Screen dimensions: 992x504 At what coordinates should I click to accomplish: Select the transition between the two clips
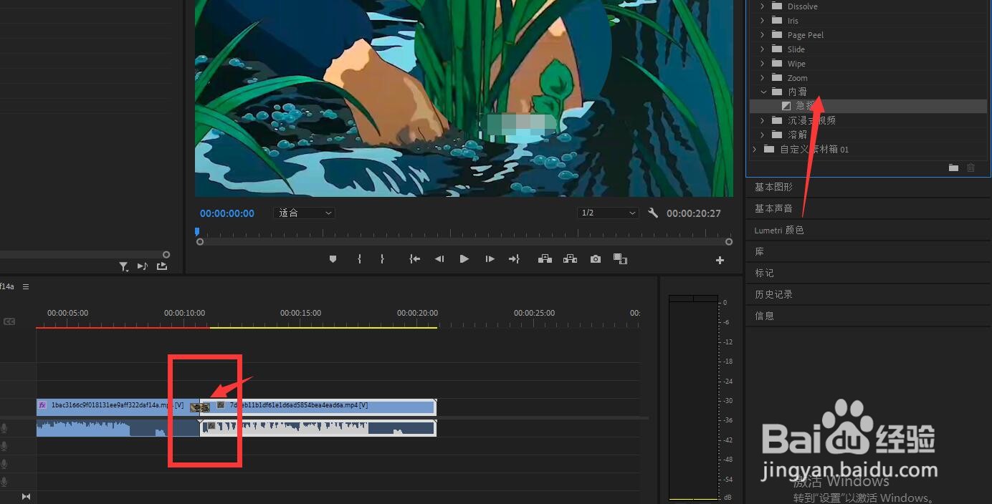tap(200, 407)
